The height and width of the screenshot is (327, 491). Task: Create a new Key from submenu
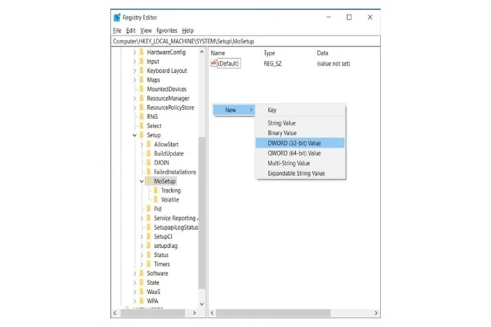300,110
